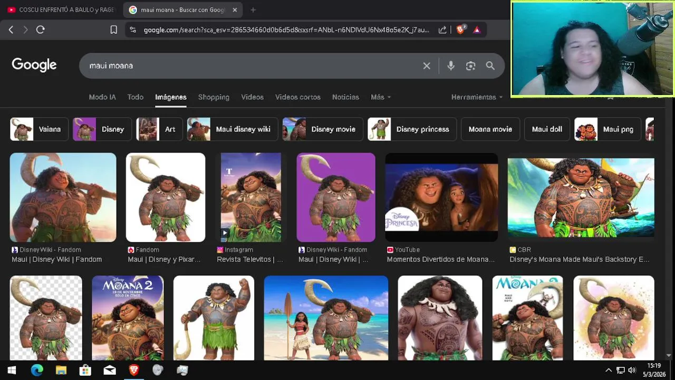The width and height of the screenshot is (675, 380).
Task: Open Windows Start menu
Action: (12, 370)
